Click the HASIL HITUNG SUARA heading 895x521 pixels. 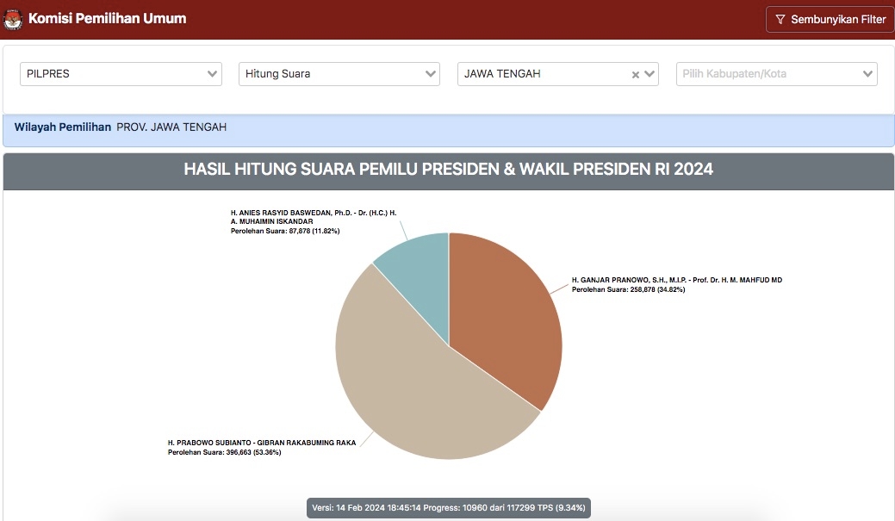click(x=449, y=170)
